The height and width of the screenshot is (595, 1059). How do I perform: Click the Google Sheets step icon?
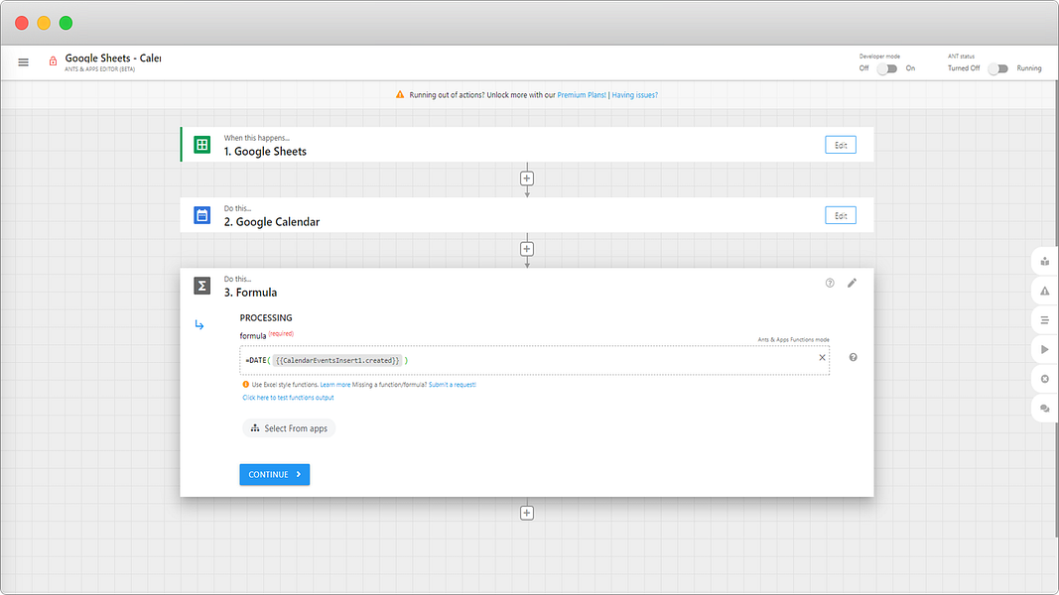pyautogui.click(x=201, y=145)
